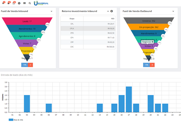Select the CPO row in ROI table
The height and width of the screenshot is (126, 181).
(x=88, y=33)
